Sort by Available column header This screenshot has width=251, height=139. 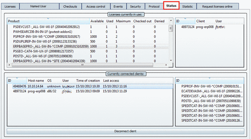point(97,21)
